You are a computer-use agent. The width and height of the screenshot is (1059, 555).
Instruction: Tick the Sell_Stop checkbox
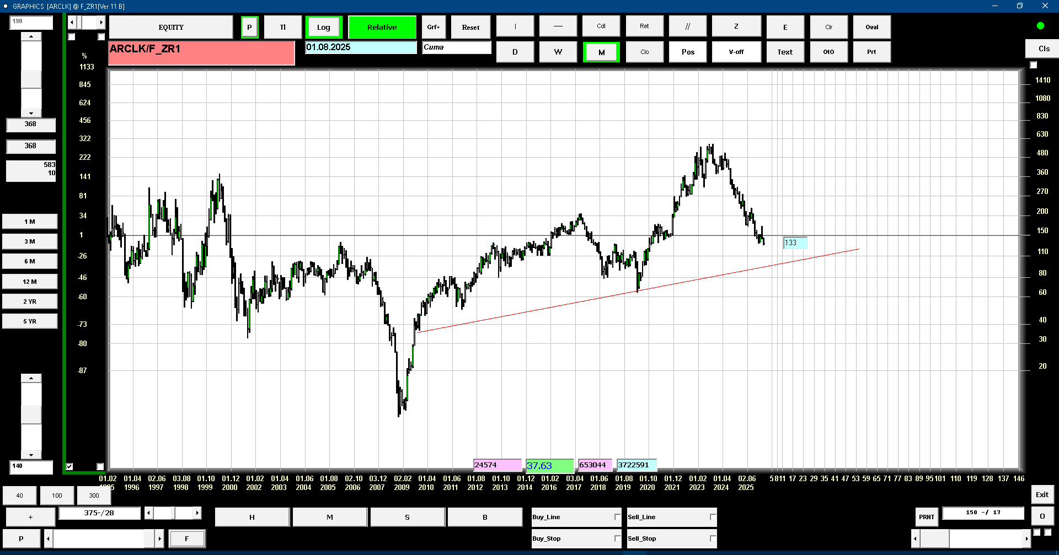[x=713, y=538]
